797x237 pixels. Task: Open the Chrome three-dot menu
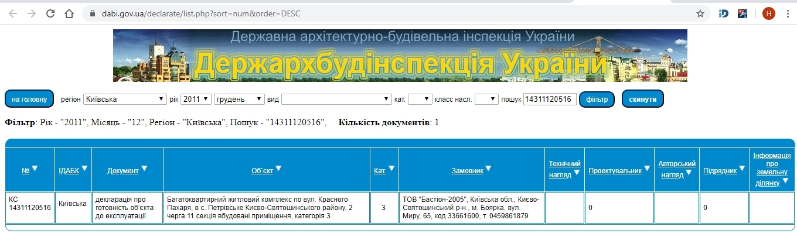pos(787,13)
